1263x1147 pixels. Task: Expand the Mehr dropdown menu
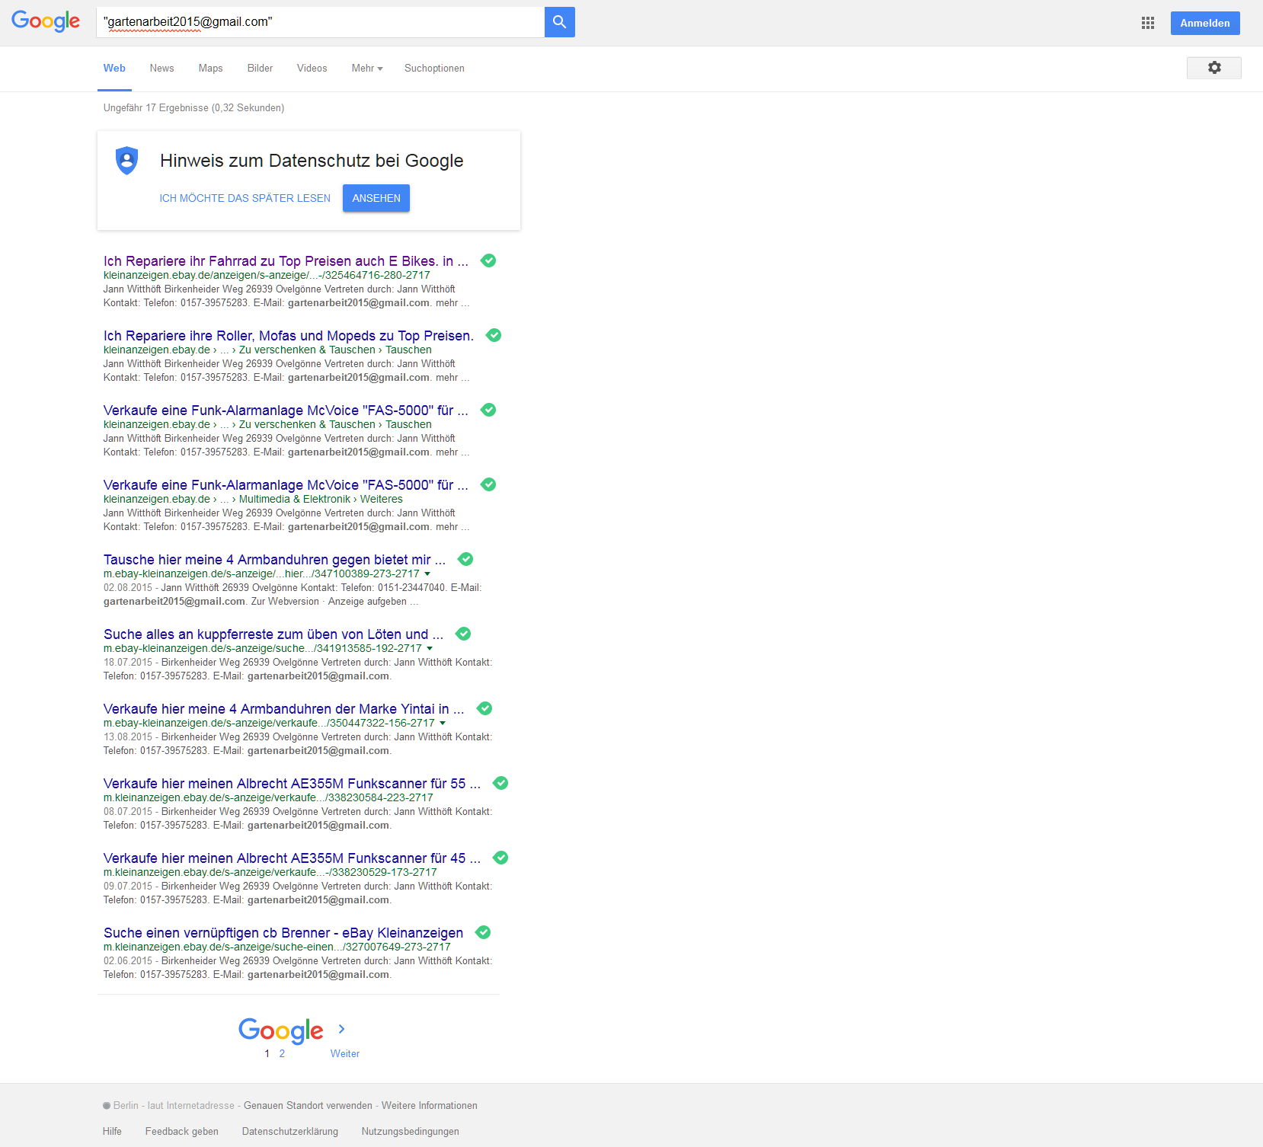click(367, 69)
